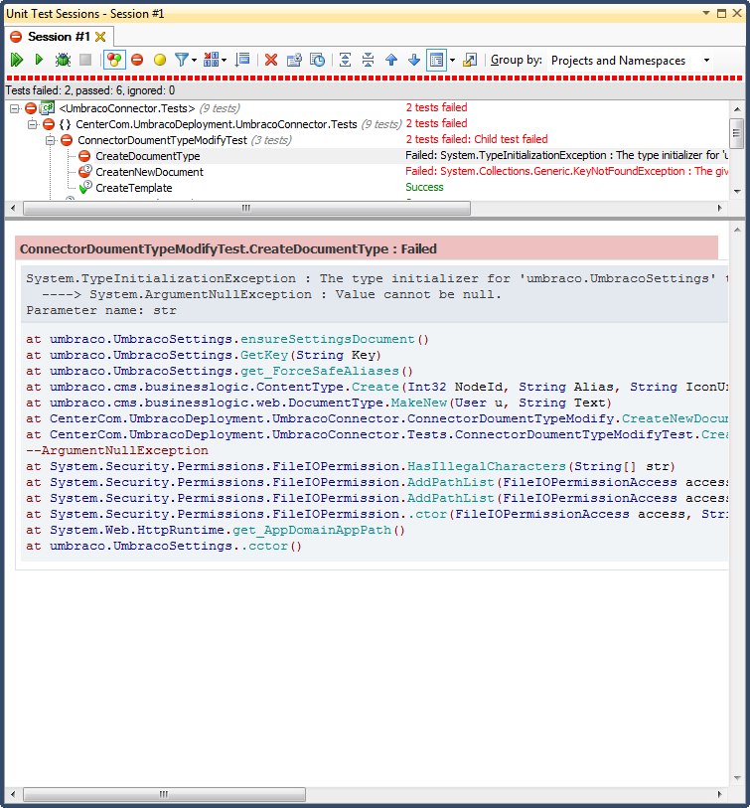This screenshot has height=808, width=750.
Task: Click the export results icon with arrow
Action: pos(470,60)
